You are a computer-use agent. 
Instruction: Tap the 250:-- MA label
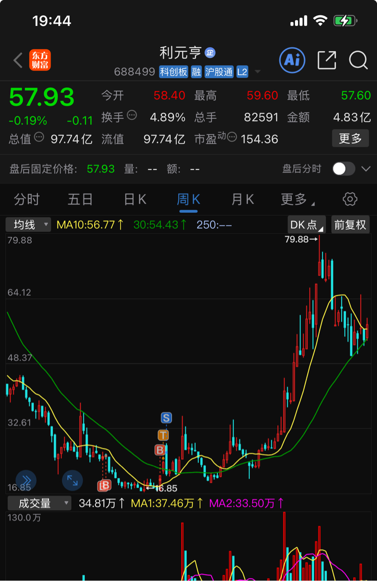point(214,224)
